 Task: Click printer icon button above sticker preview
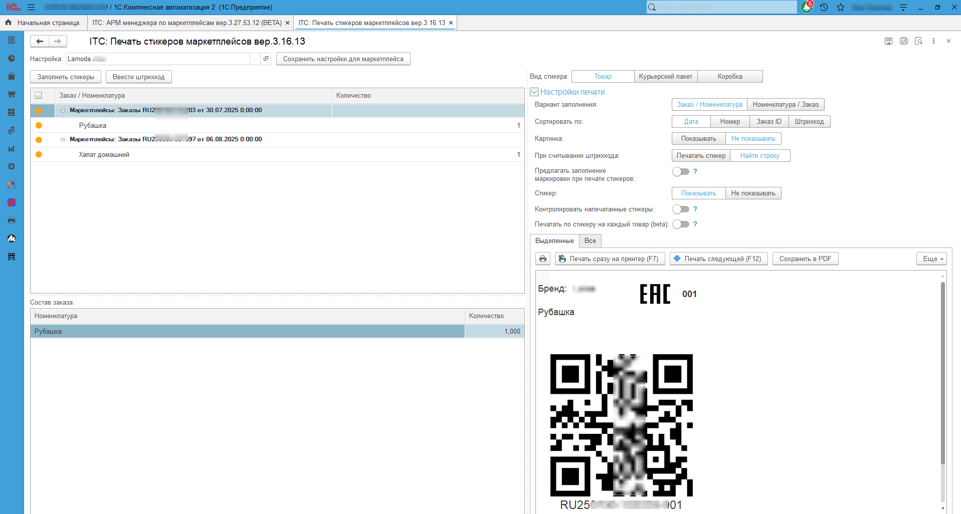point(543,259)
